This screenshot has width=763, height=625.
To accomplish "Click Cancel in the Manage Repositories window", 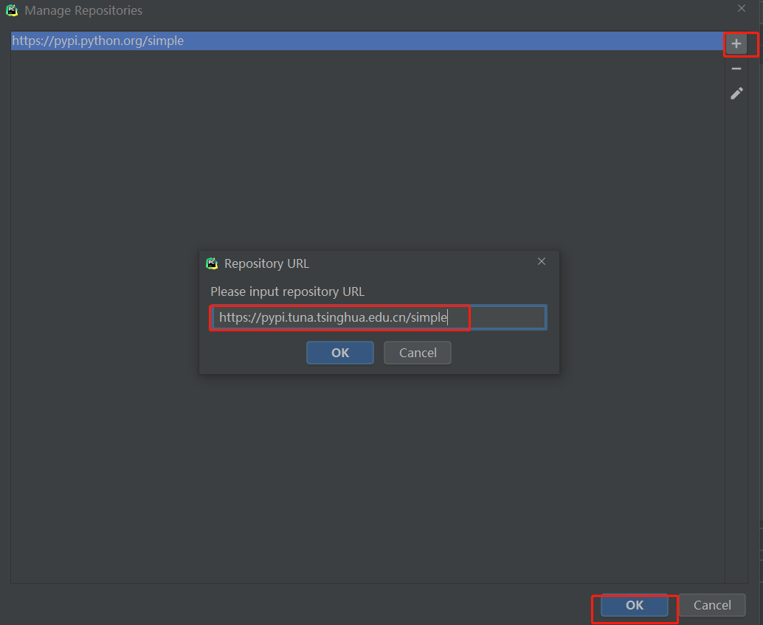I will [x=712, y=605].
